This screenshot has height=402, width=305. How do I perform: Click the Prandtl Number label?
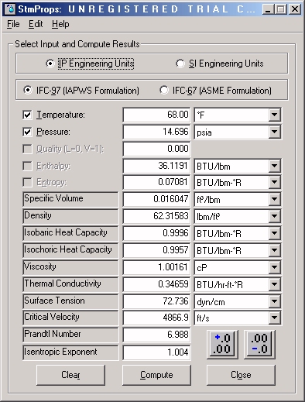click(x=70, y=335)
